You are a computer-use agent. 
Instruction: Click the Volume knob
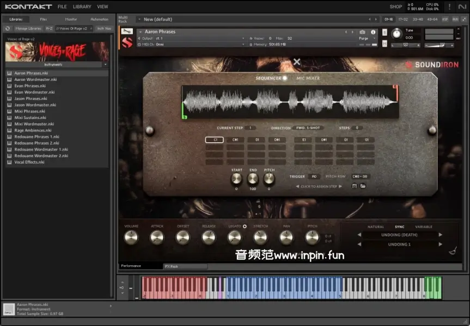[131, 237]
